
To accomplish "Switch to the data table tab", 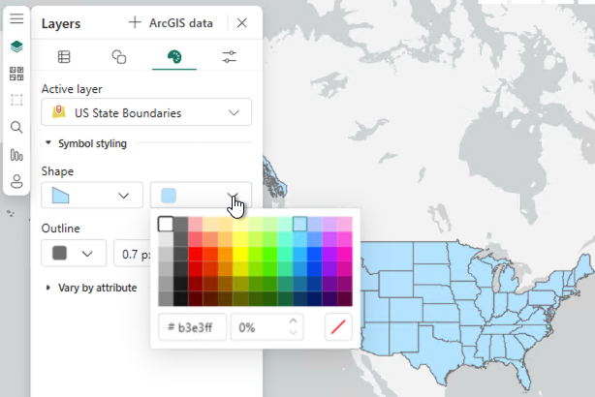I will [64, 56].
